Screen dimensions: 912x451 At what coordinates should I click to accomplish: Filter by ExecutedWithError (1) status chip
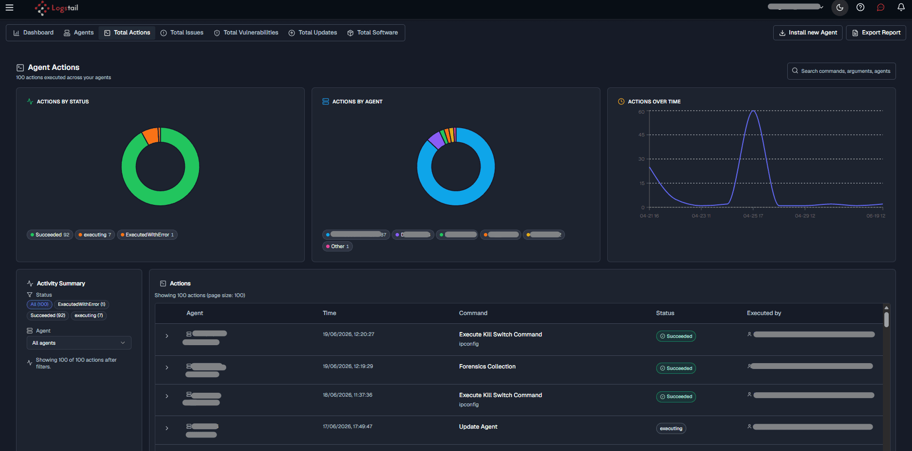pyautogui.click(x=82, y=304)
